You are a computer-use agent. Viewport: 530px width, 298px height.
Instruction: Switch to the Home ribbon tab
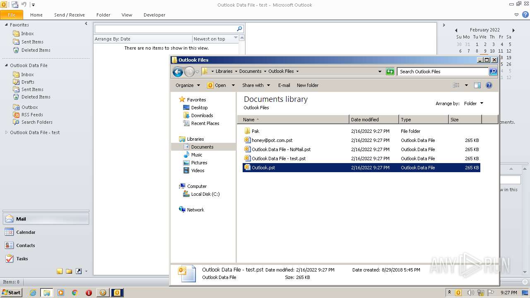(x=36, y=15)
